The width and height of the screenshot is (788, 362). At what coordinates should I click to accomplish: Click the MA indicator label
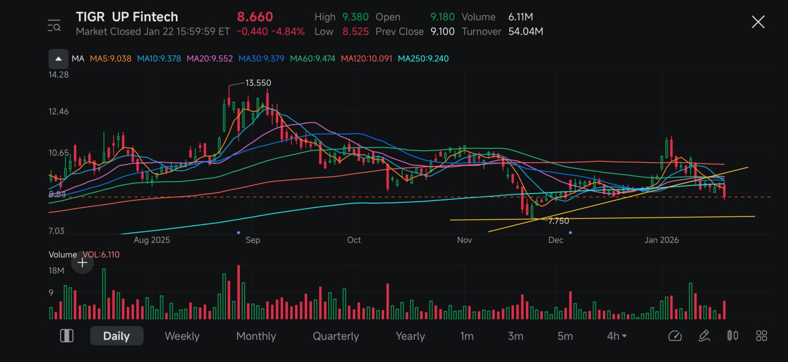[78, 59]
